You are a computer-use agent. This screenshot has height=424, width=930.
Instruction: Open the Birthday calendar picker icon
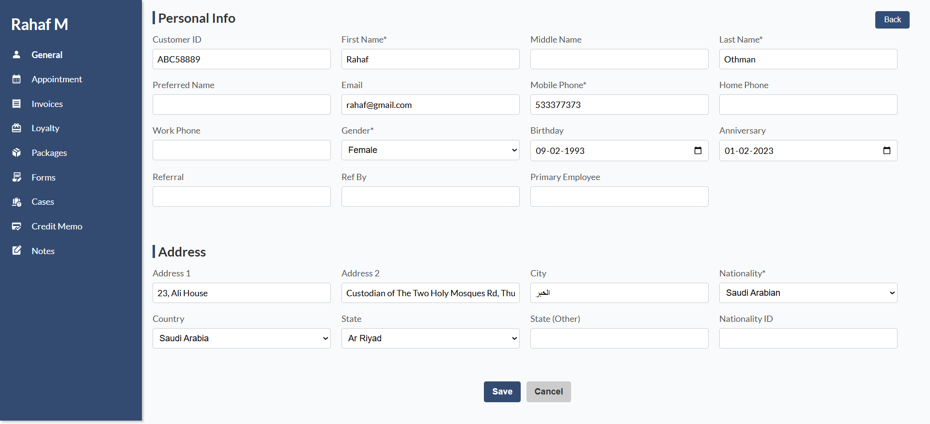[698, 151]
